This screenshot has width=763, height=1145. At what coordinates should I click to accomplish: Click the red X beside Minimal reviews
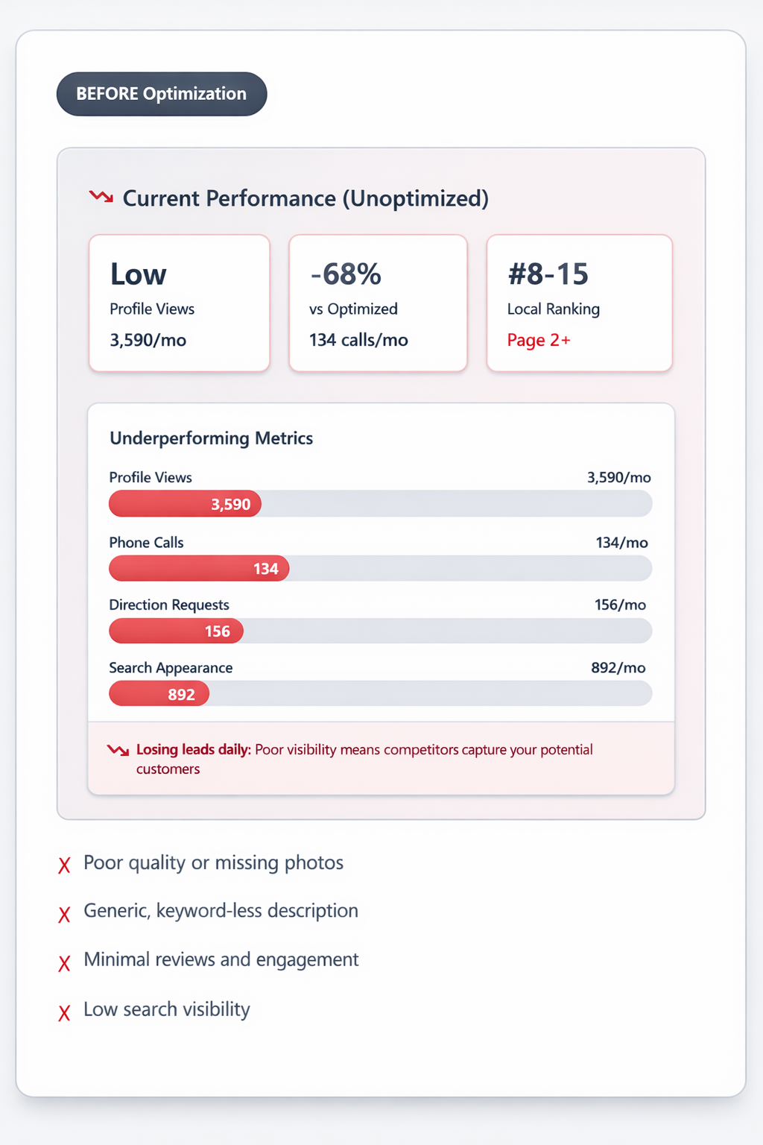pyautogui.click(x=65, y=963)
